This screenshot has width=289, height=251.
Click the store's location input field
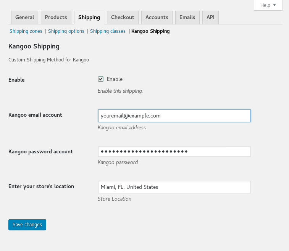coord(174,187)
